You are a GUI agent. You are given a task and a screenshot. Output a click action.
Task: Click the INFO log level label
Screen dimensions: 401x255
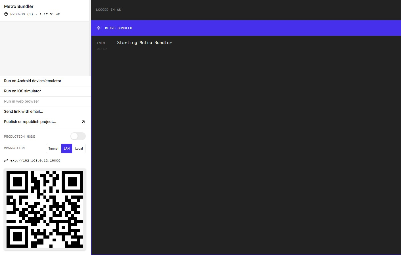pyautogui.click(x=101, y=43)
